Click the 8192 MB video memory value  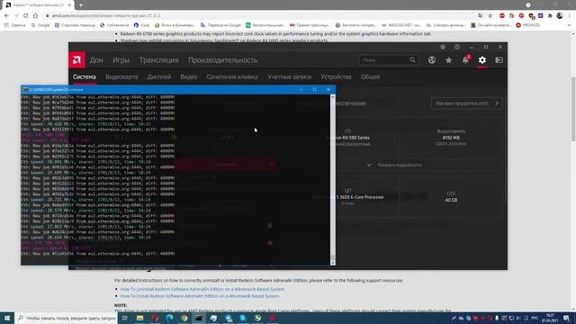pyautogui.click(x=451, y=138)
